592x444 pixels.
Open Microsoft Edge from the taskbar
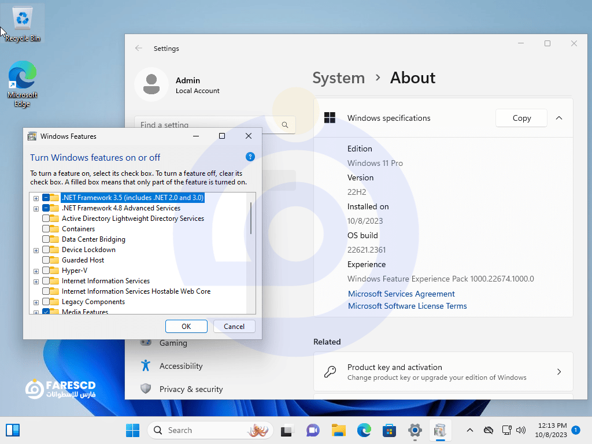pyautogui.click(x=364, y=430)
